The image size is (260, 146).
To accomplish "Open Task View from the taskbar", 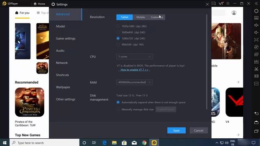I will click(94, 143).
